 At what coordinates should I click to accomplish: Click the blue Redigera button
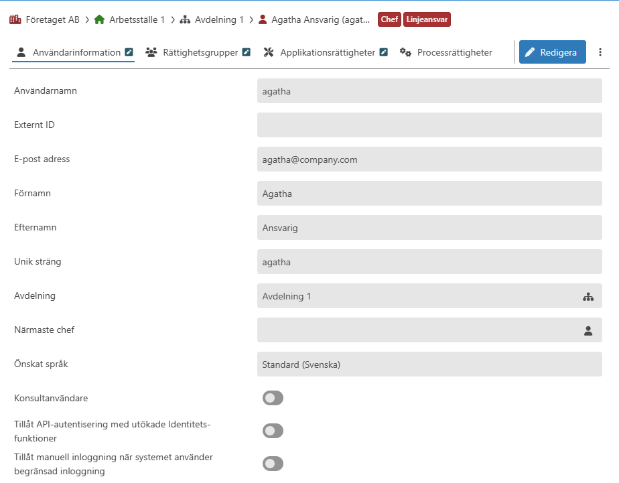coord(552,52)
